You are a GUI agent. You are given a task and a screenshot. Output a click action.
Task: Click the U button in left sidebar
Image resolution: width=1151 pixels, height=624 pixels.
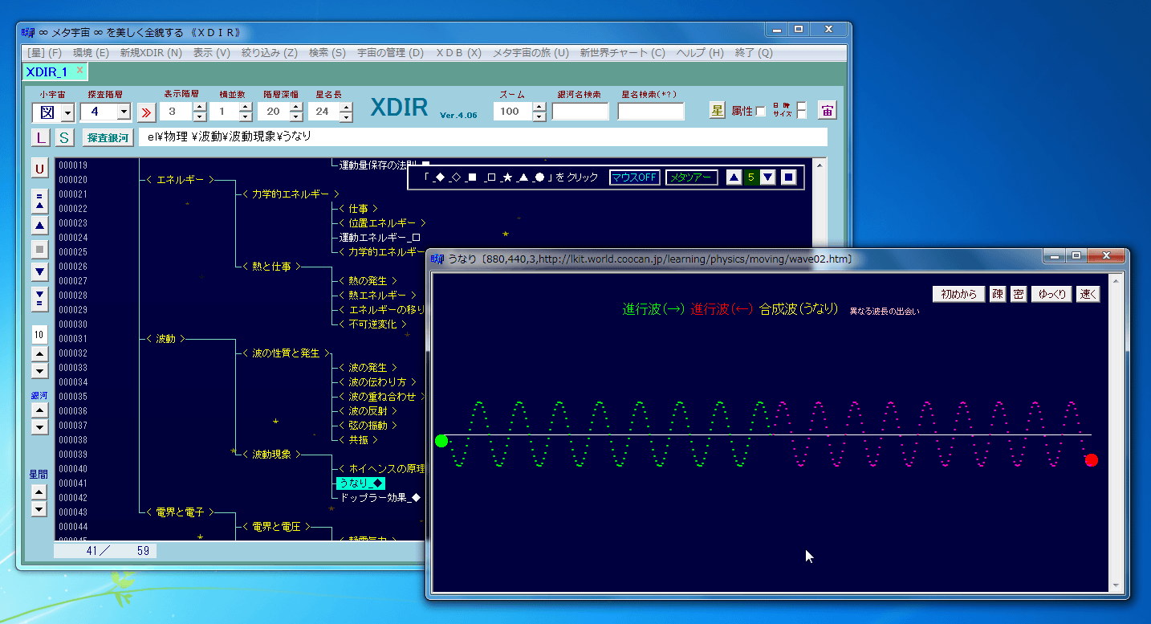(x=39, y=169)
